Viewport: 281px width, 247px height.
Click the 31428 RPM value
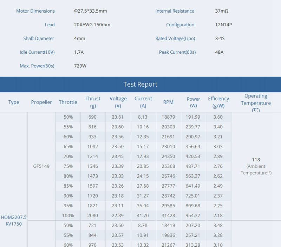tap(168, 216)
